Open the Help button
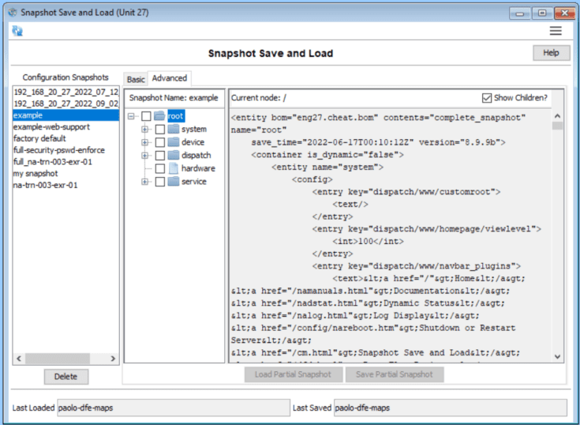 [551, 53]
